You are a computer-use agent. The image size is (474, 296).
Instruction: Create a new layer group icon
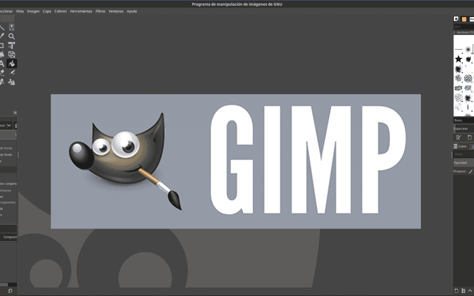point(463,291)
